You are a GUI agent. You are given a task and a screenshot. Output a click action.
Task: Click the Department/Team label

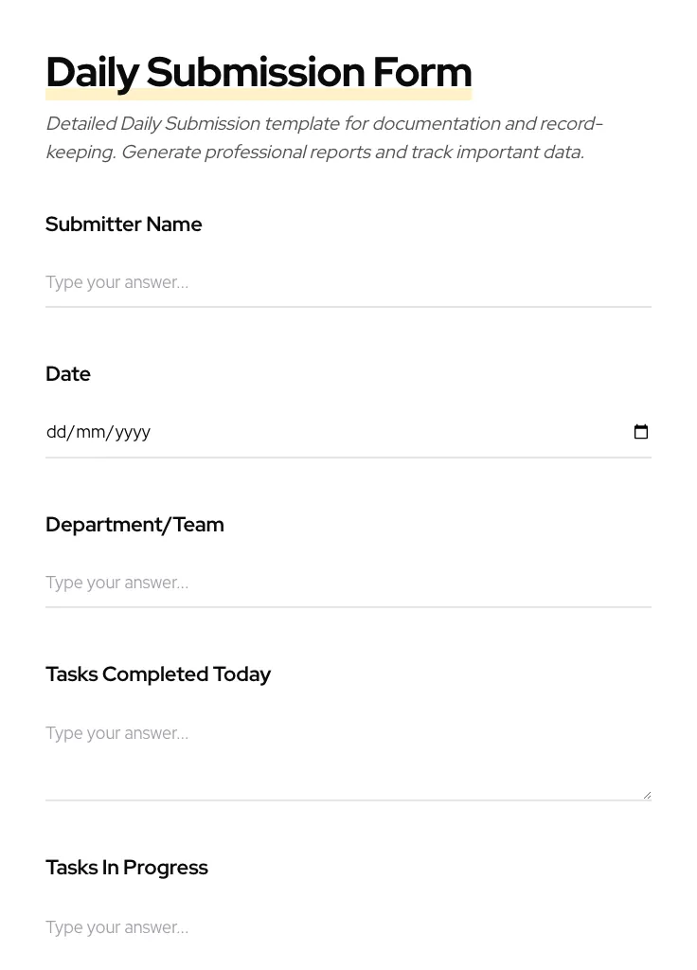[134, 525]
